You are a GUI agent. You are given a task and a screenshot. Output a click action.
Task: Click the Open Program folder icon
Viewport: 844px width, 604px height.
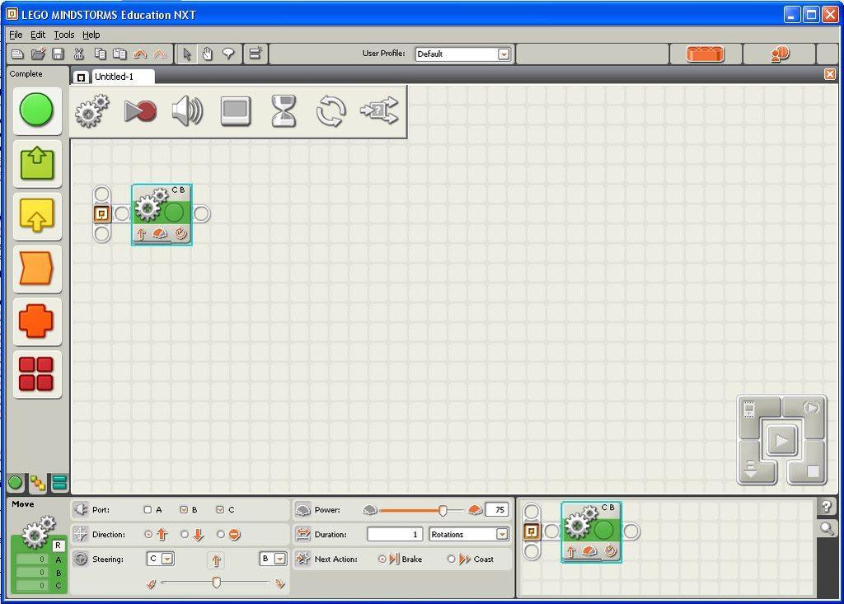click(x=38, y=54)
